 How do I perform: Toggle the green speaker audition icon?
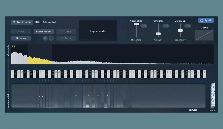pyautogui.click(x=45, y=38)
